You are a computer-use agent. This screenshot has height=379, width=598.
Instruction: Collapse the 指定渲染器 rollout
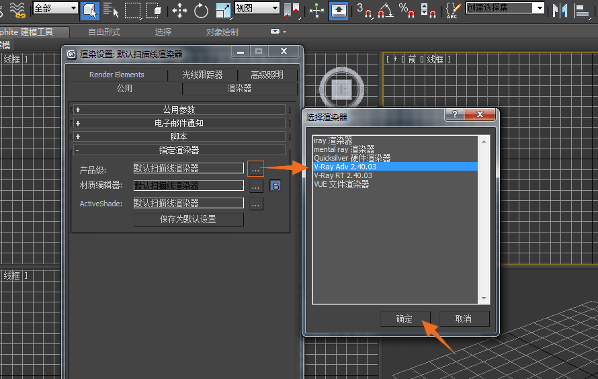179,150
